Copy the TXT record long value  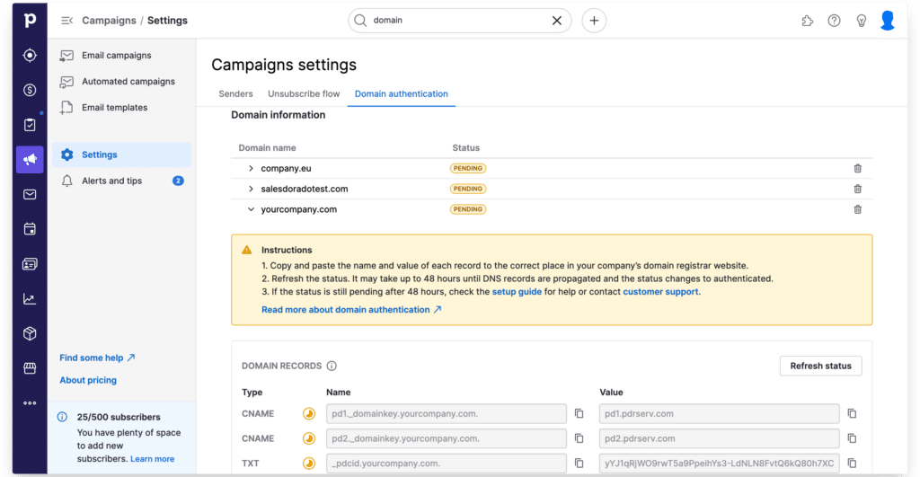[852, 463]
